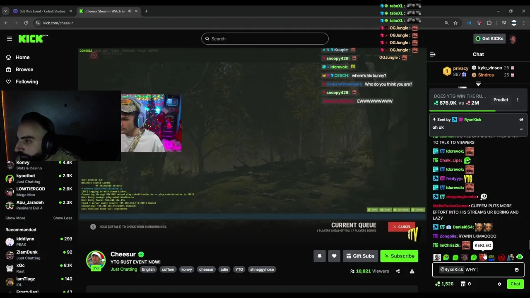Open the Just Chatting category link
The width and height of the screenshot is (530, 298).
(124, 269)
